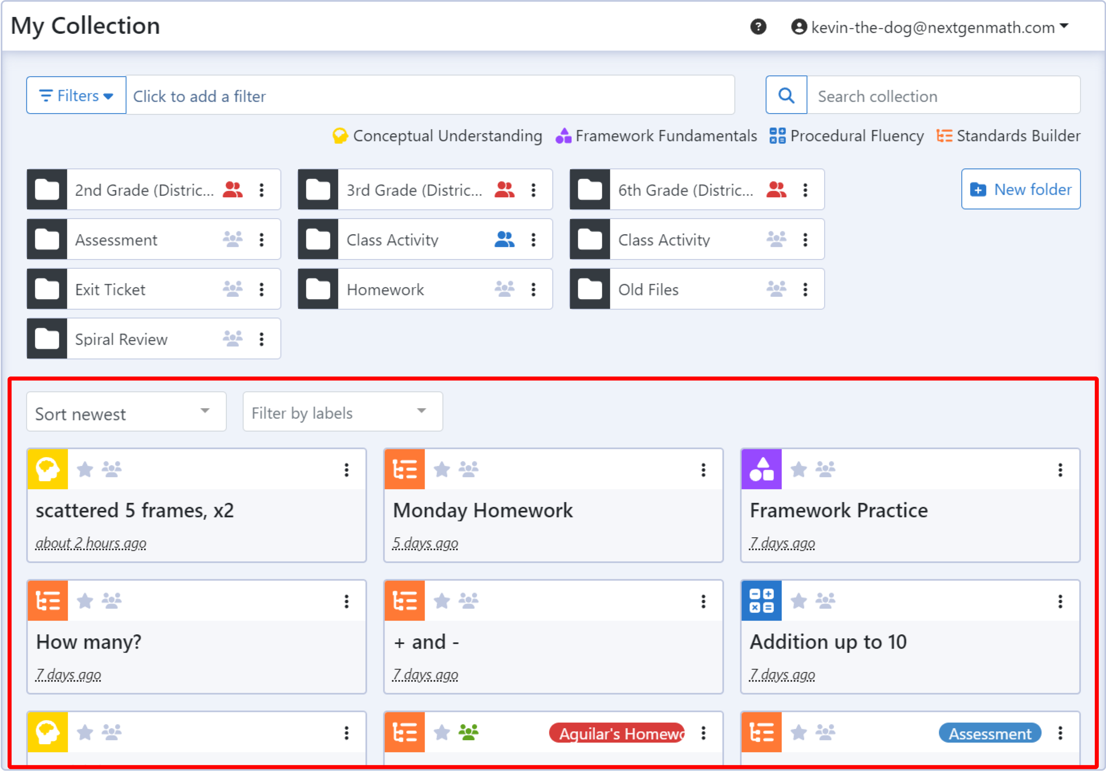This screenshot has width=1106, height=771.
Task: Open three-dot menu for Old Files folder
Action: click(805, 289)
